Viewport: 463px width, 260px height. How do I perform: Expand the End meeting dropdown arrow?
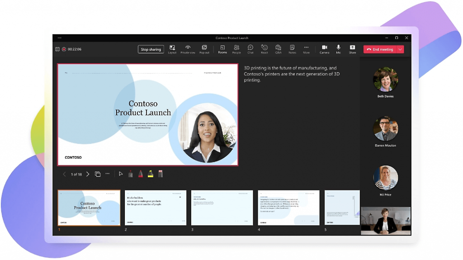400,49
